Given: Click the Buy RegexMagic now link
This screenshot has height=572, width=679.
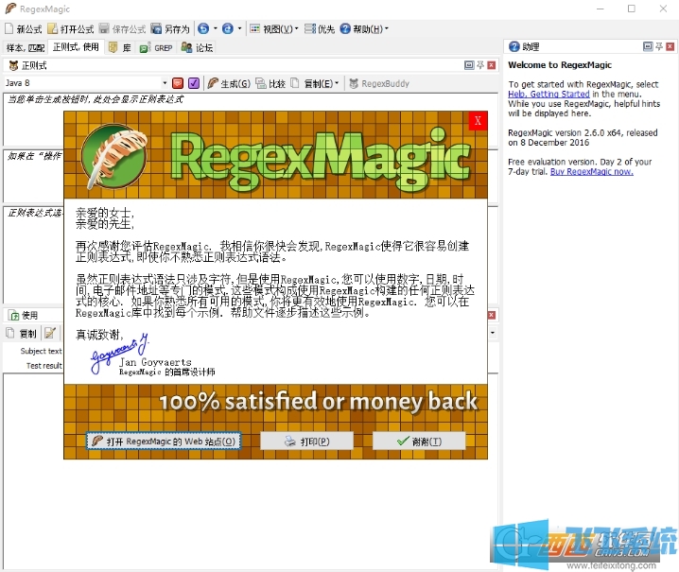Looking at the screenshot, I should (x=592, y=171).
